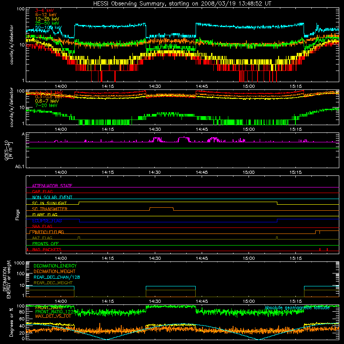This screenshot has width=344, height=344.
Task: Select the 3-6 keV legend label
Action: [45, 10]
